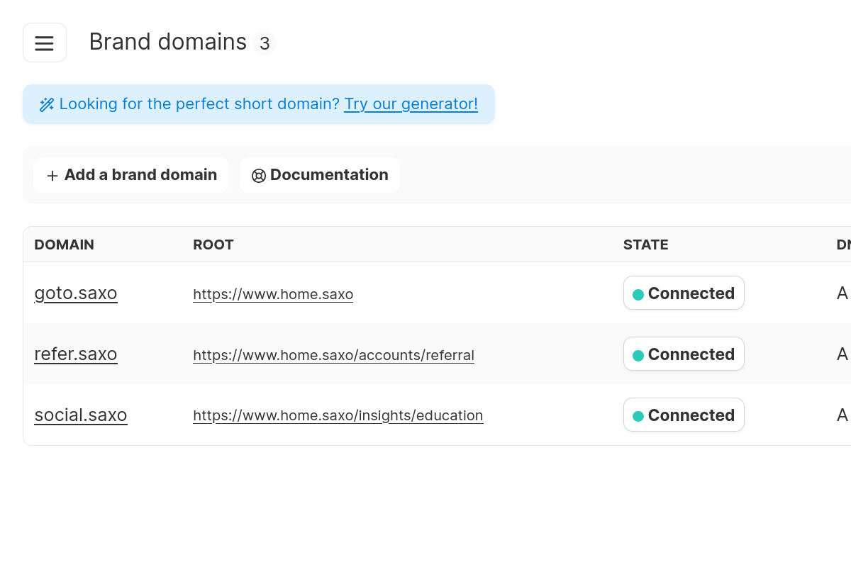851x567 pixels.
Task: Click the STATE column header
Action: pyautogui.click(x=645, y=245)
